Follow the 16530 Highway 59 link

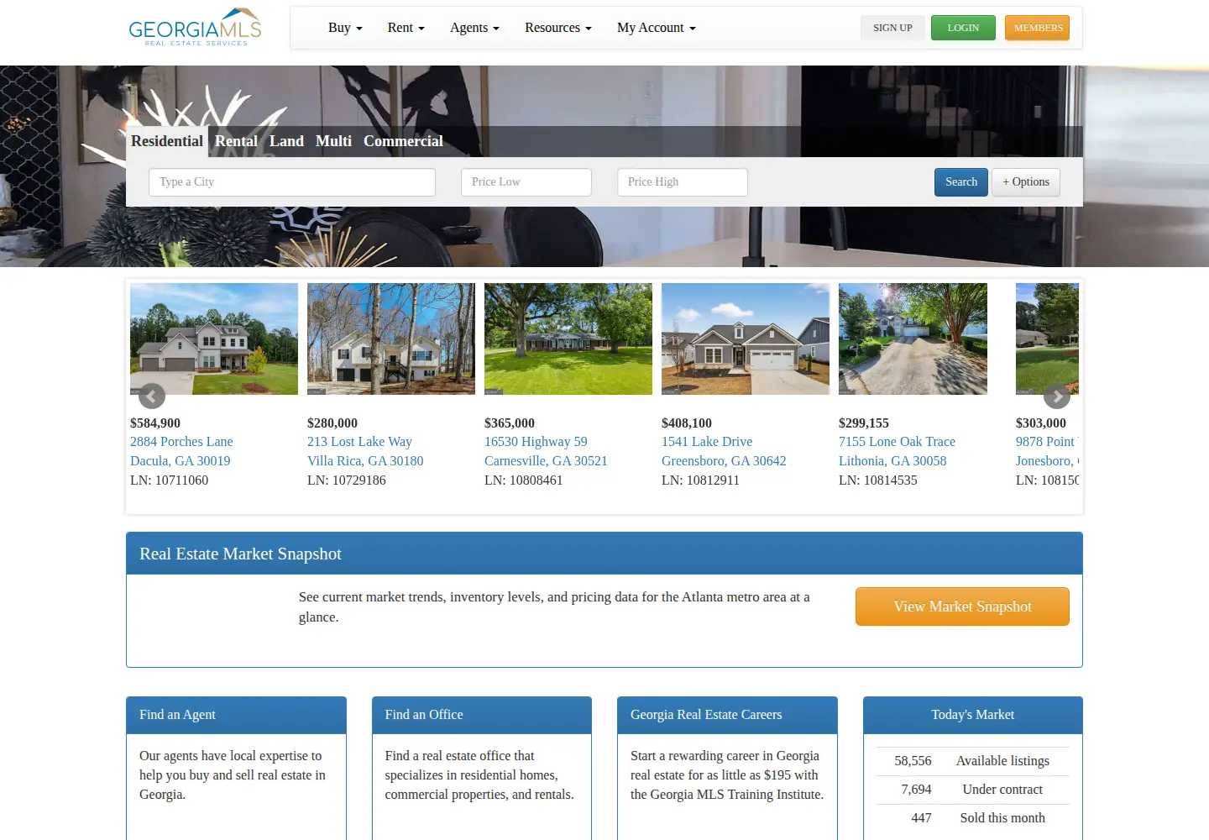pos(536,442)
